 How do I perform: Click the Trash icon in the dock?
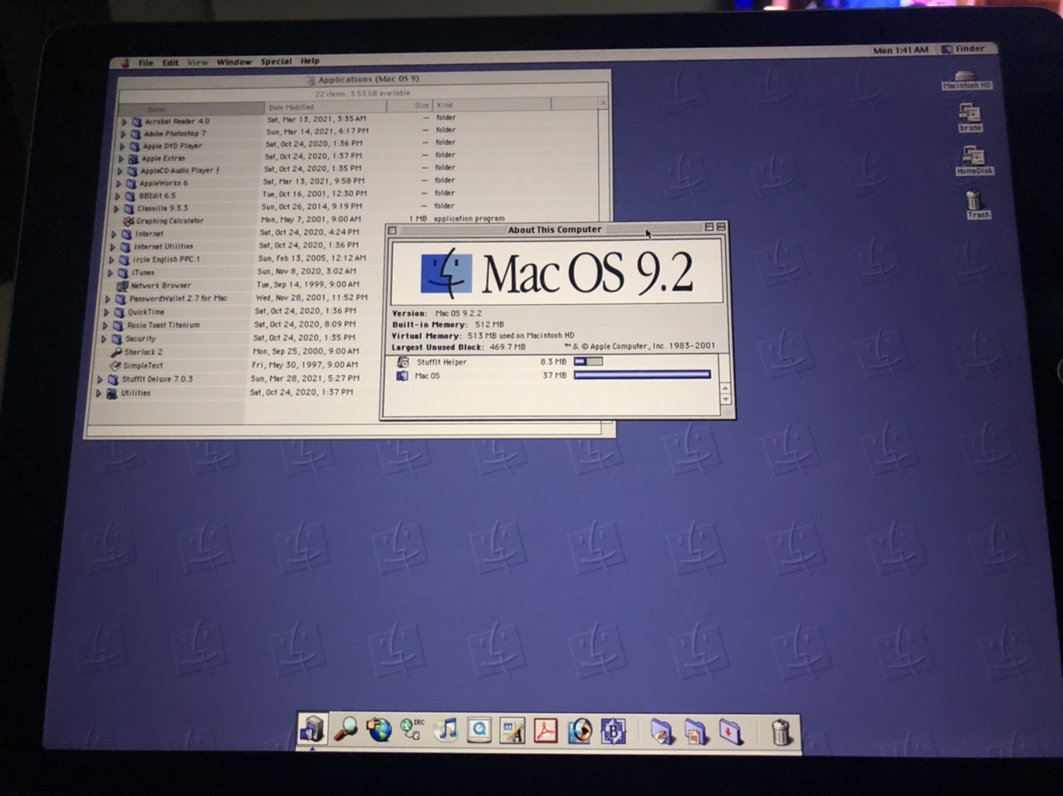pyautogui.click(x=780, y=731)
